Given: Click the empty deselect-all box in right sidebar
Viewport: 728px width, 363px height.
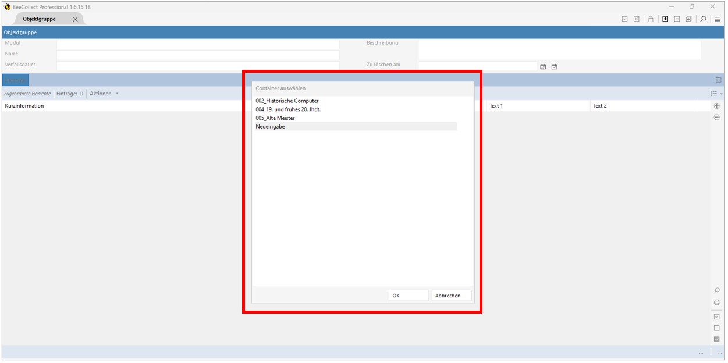Looking at the screenshot, I should pyautogui.click(x=716, y=328).
